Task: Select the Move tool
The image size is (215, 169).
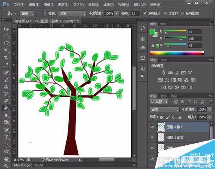Action: click(6, 29)
